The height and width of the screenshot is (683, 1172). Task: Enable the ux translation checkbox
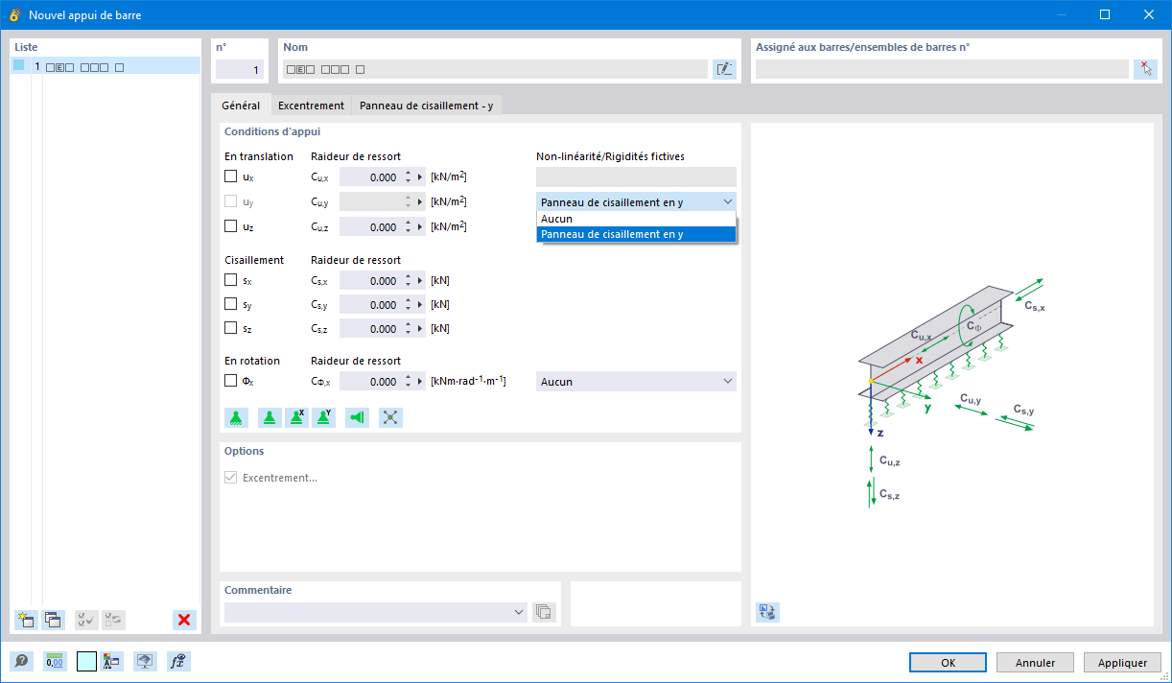[x=230, y=177]
